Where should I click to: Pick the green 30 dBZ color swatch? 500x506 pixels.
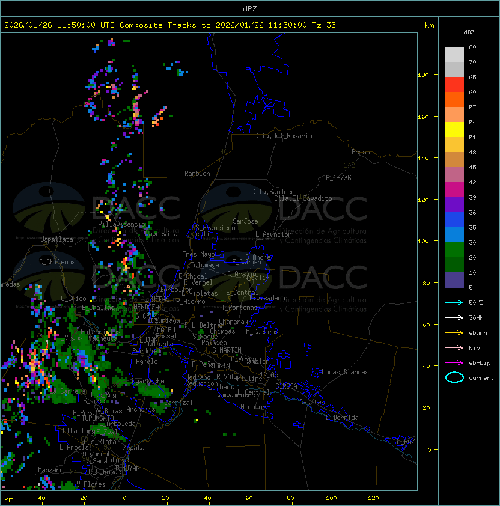tap(454, 250)
